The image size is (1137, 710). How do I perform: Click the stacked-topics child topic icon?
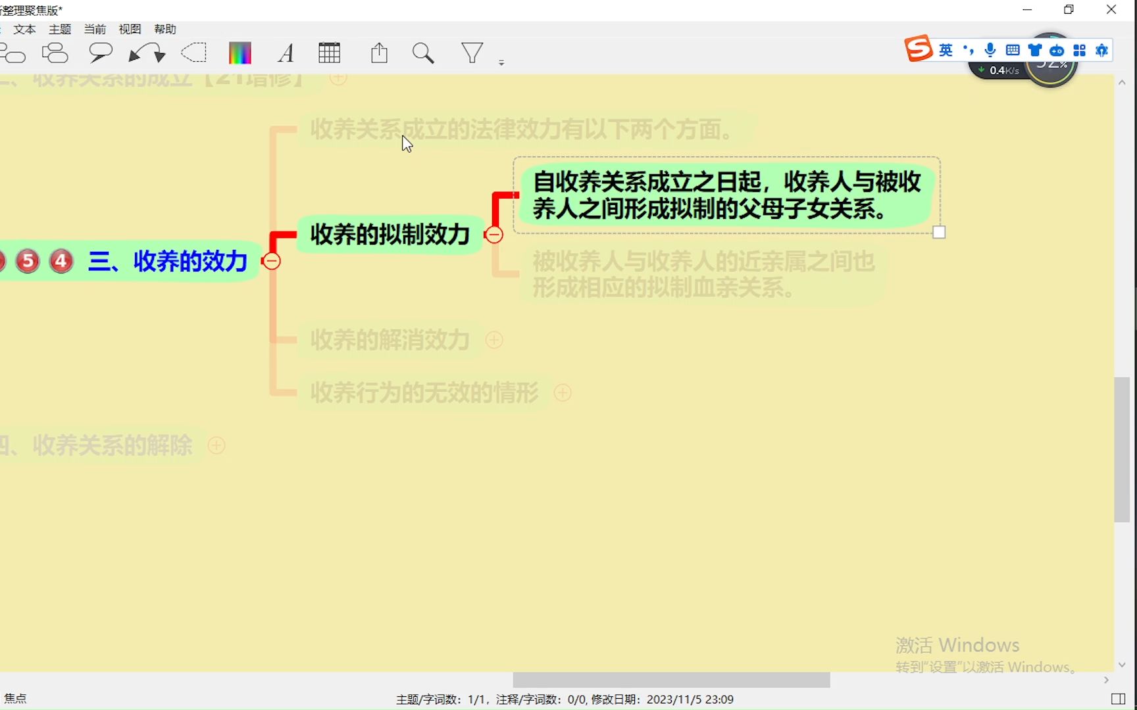tap(55, 53)
